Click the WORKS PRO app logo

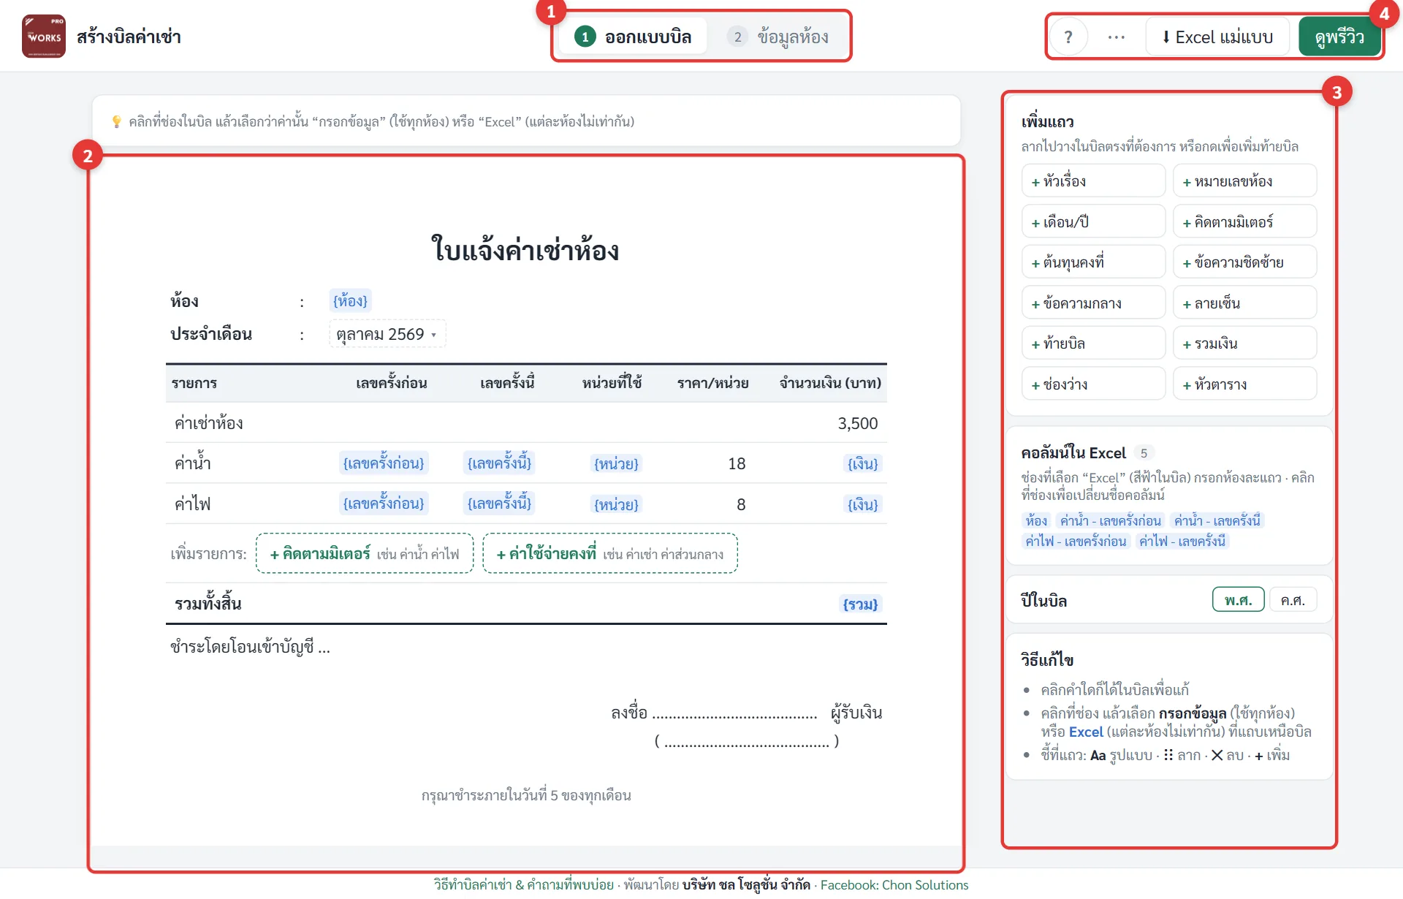coord(44,36)
